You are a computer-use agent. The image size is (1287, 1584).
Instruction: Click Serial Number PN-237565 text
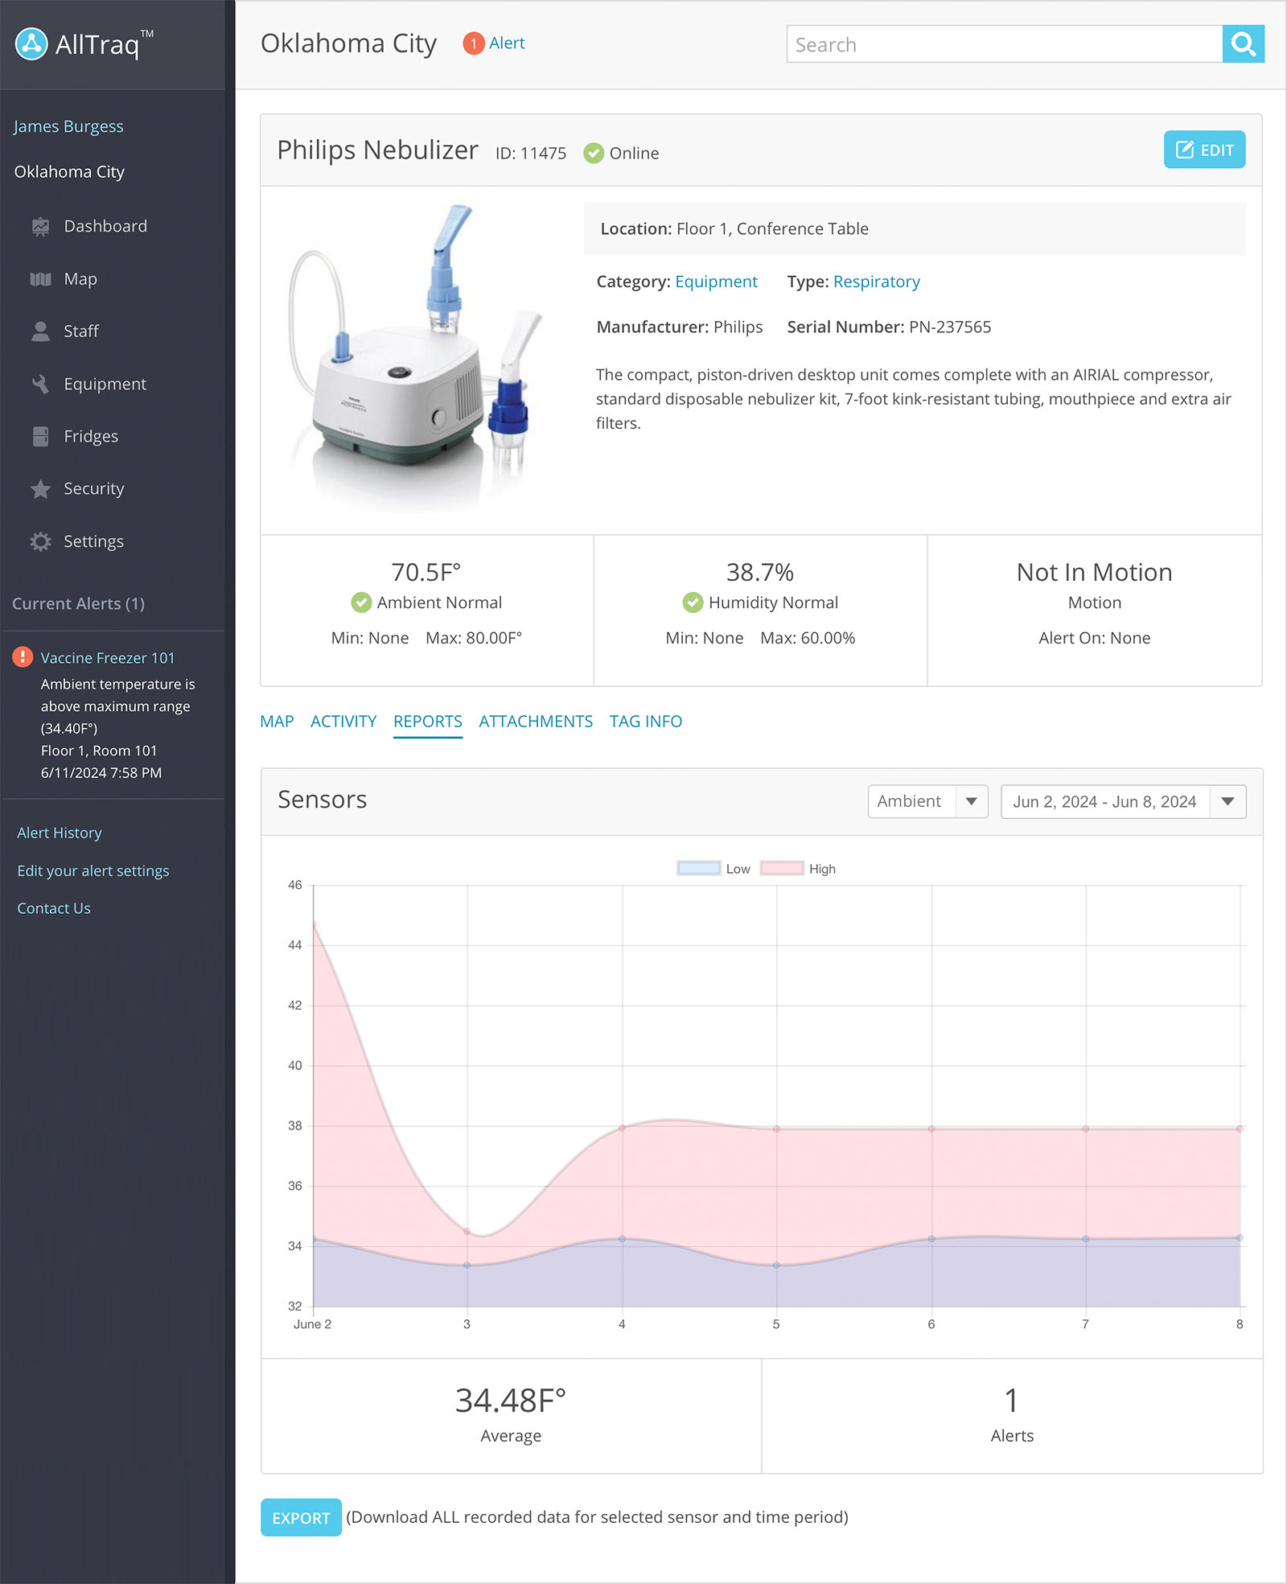[889, 327]
